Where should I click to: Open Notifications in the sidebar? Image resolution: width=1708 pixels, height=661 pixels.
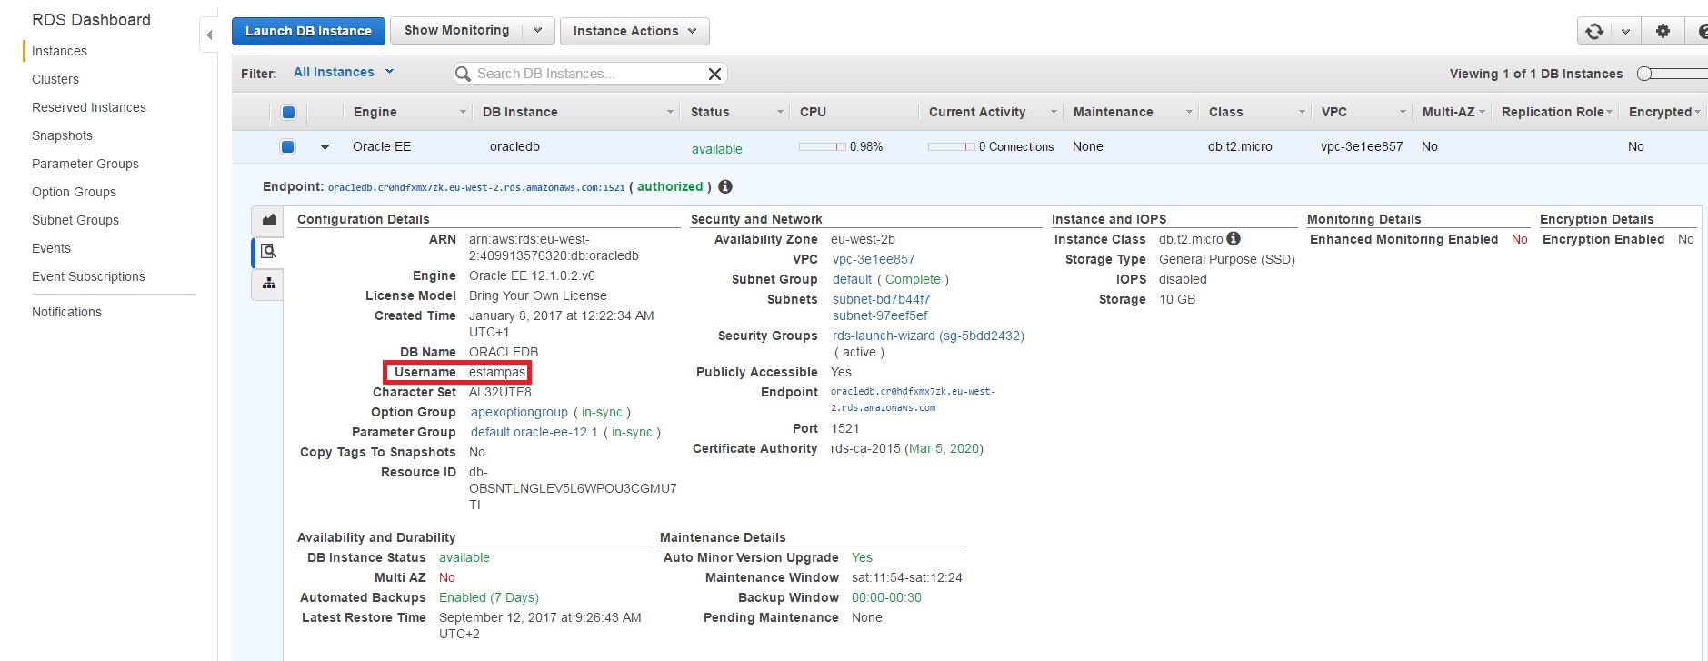click(66, 312)
